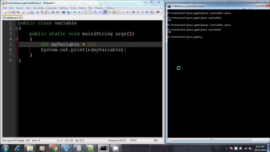Click the spell check ABC icon
The width and height of the screenshot is (270, 152).
click(158, 12)
